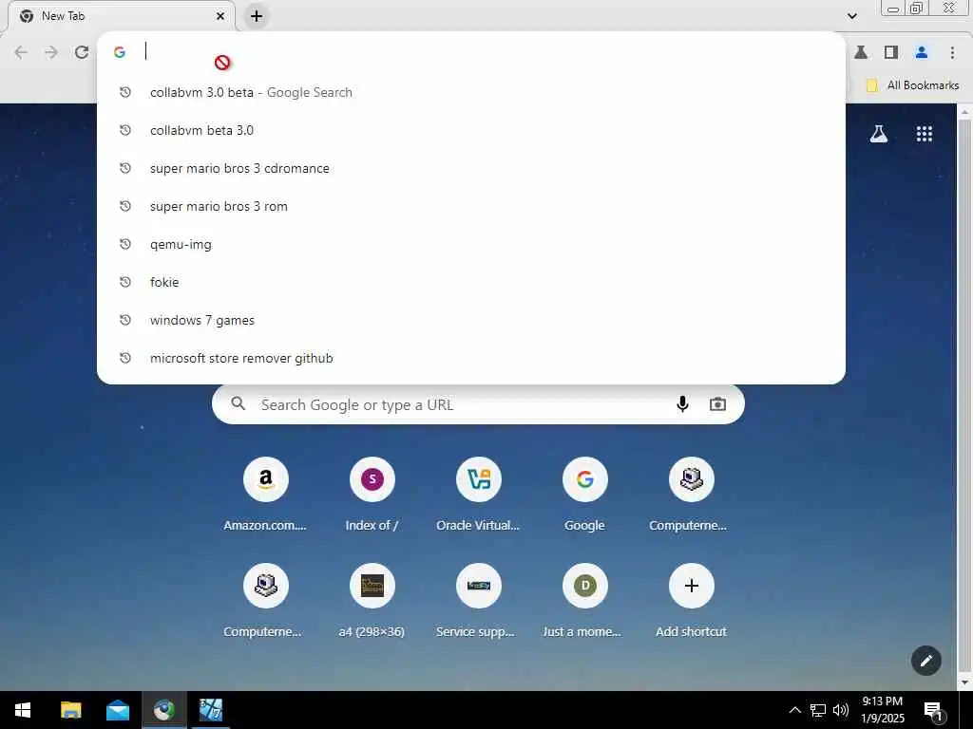
Task: Open File Explorer from taskbar
Action: [x=70, y=710]
